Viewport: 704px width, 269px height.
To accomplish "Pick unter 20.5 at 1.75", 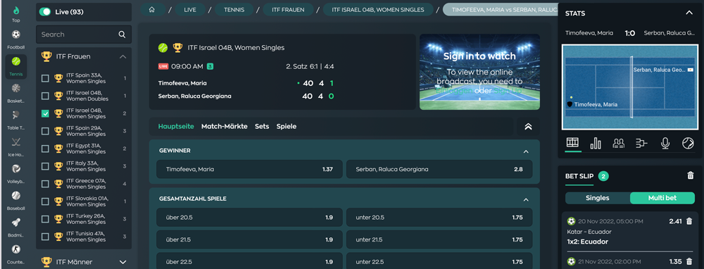I will point(439,218).
